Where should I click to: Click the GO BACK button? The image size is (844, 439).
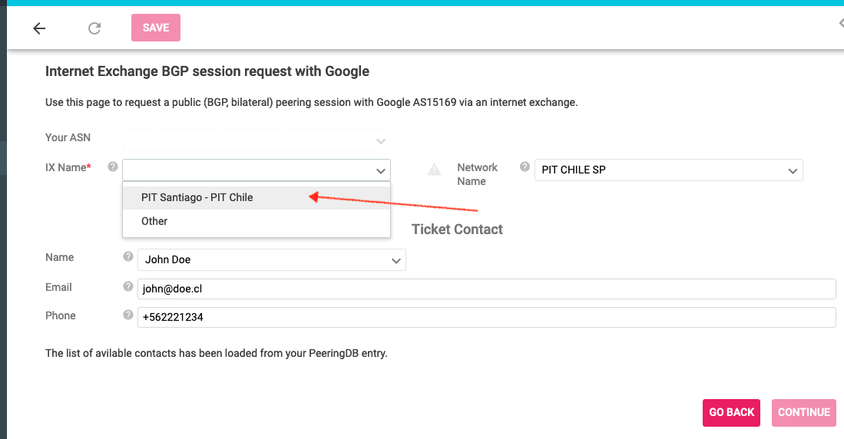732,413
